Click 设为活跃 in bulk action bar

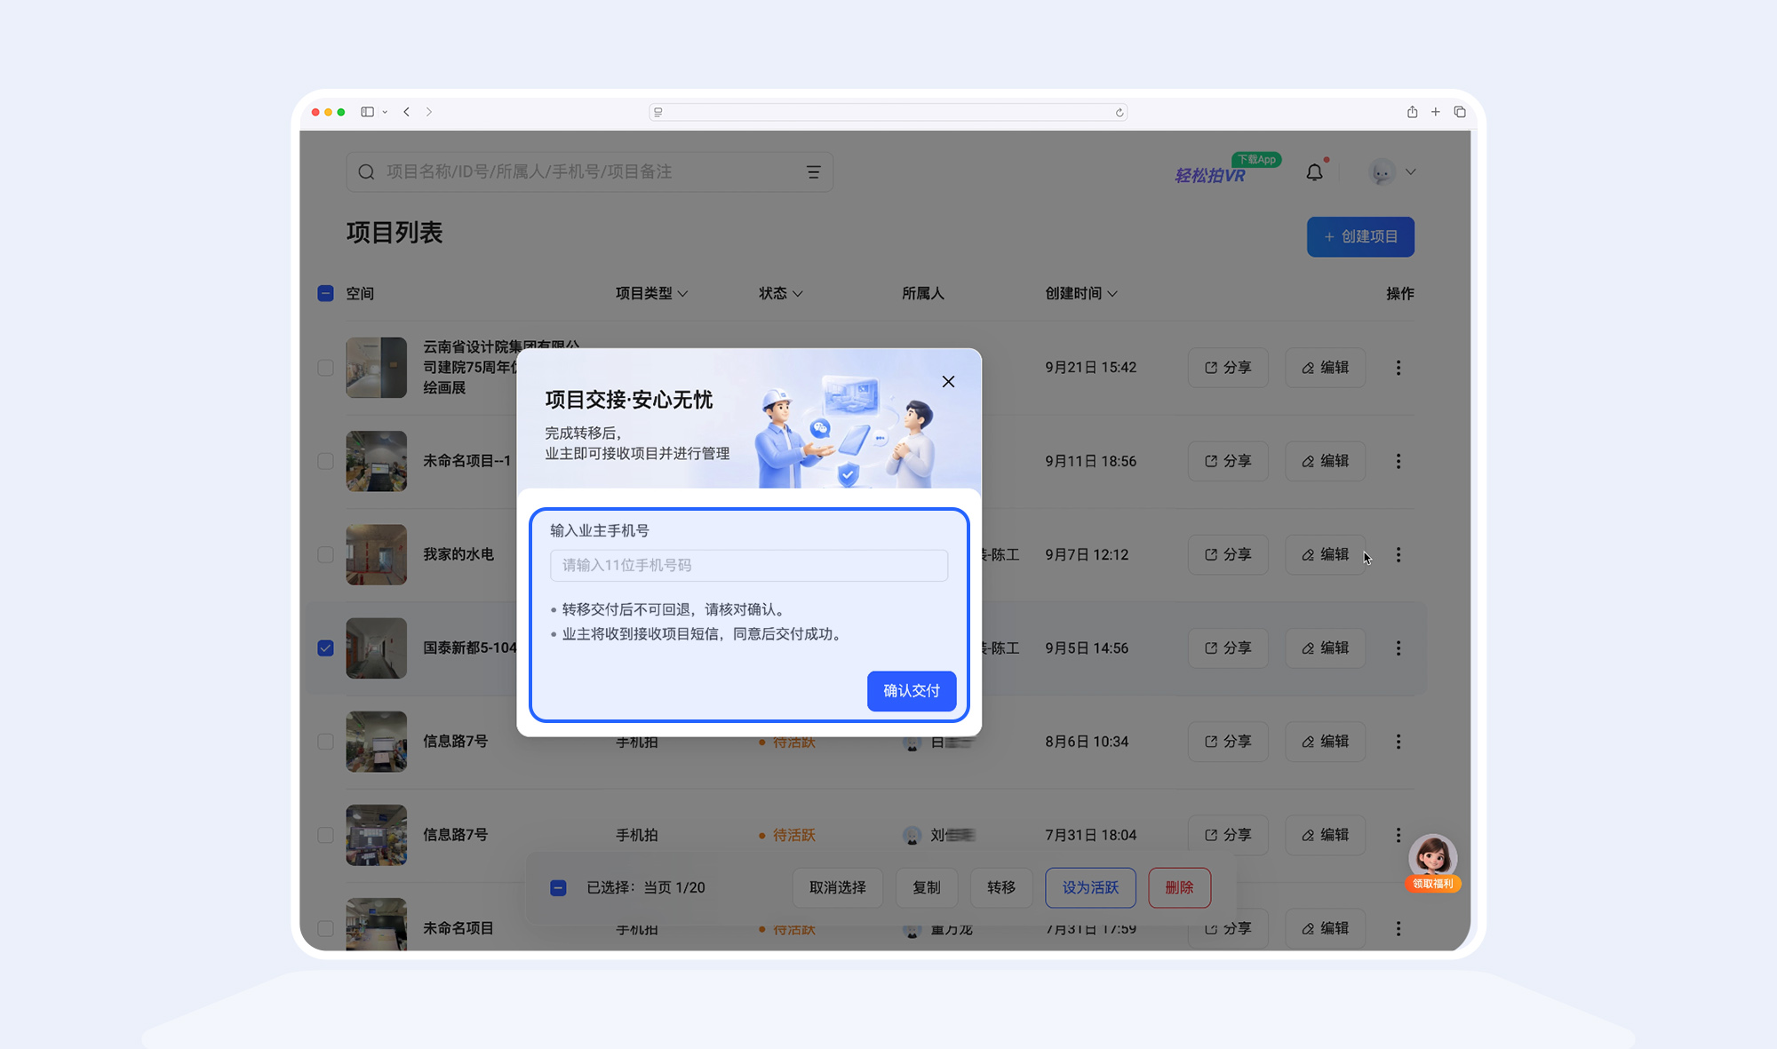pyautogui.click(x=1090, y=887)
